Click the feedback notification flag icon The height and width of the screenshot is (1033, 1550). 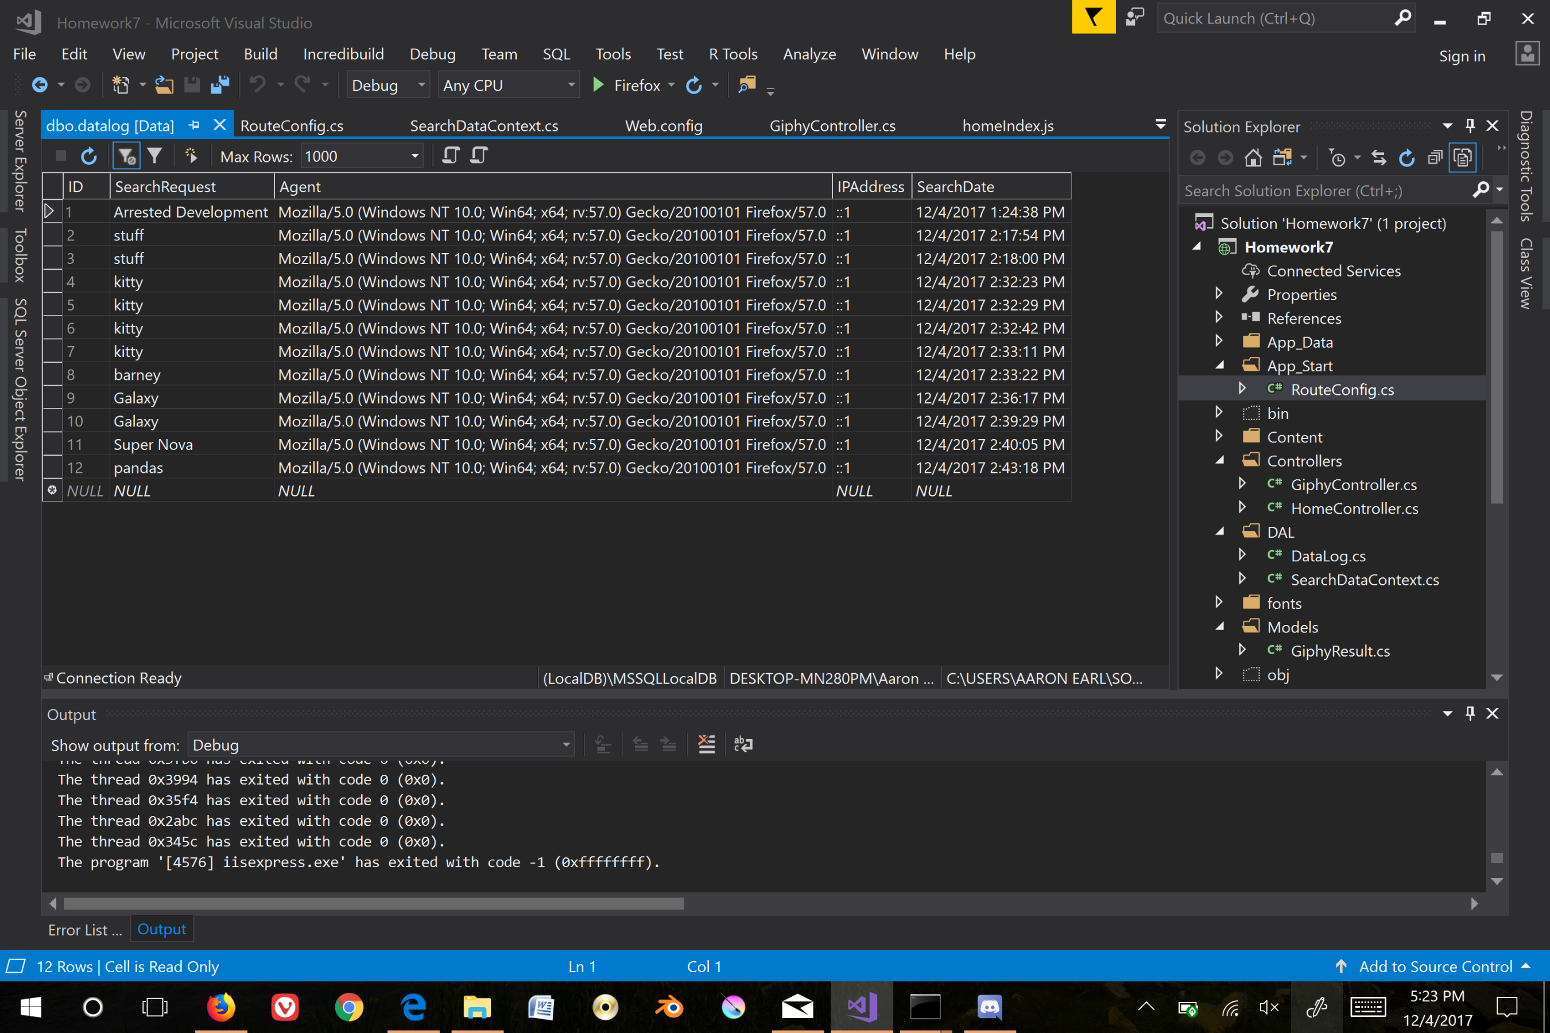(x=1092, y=17)
